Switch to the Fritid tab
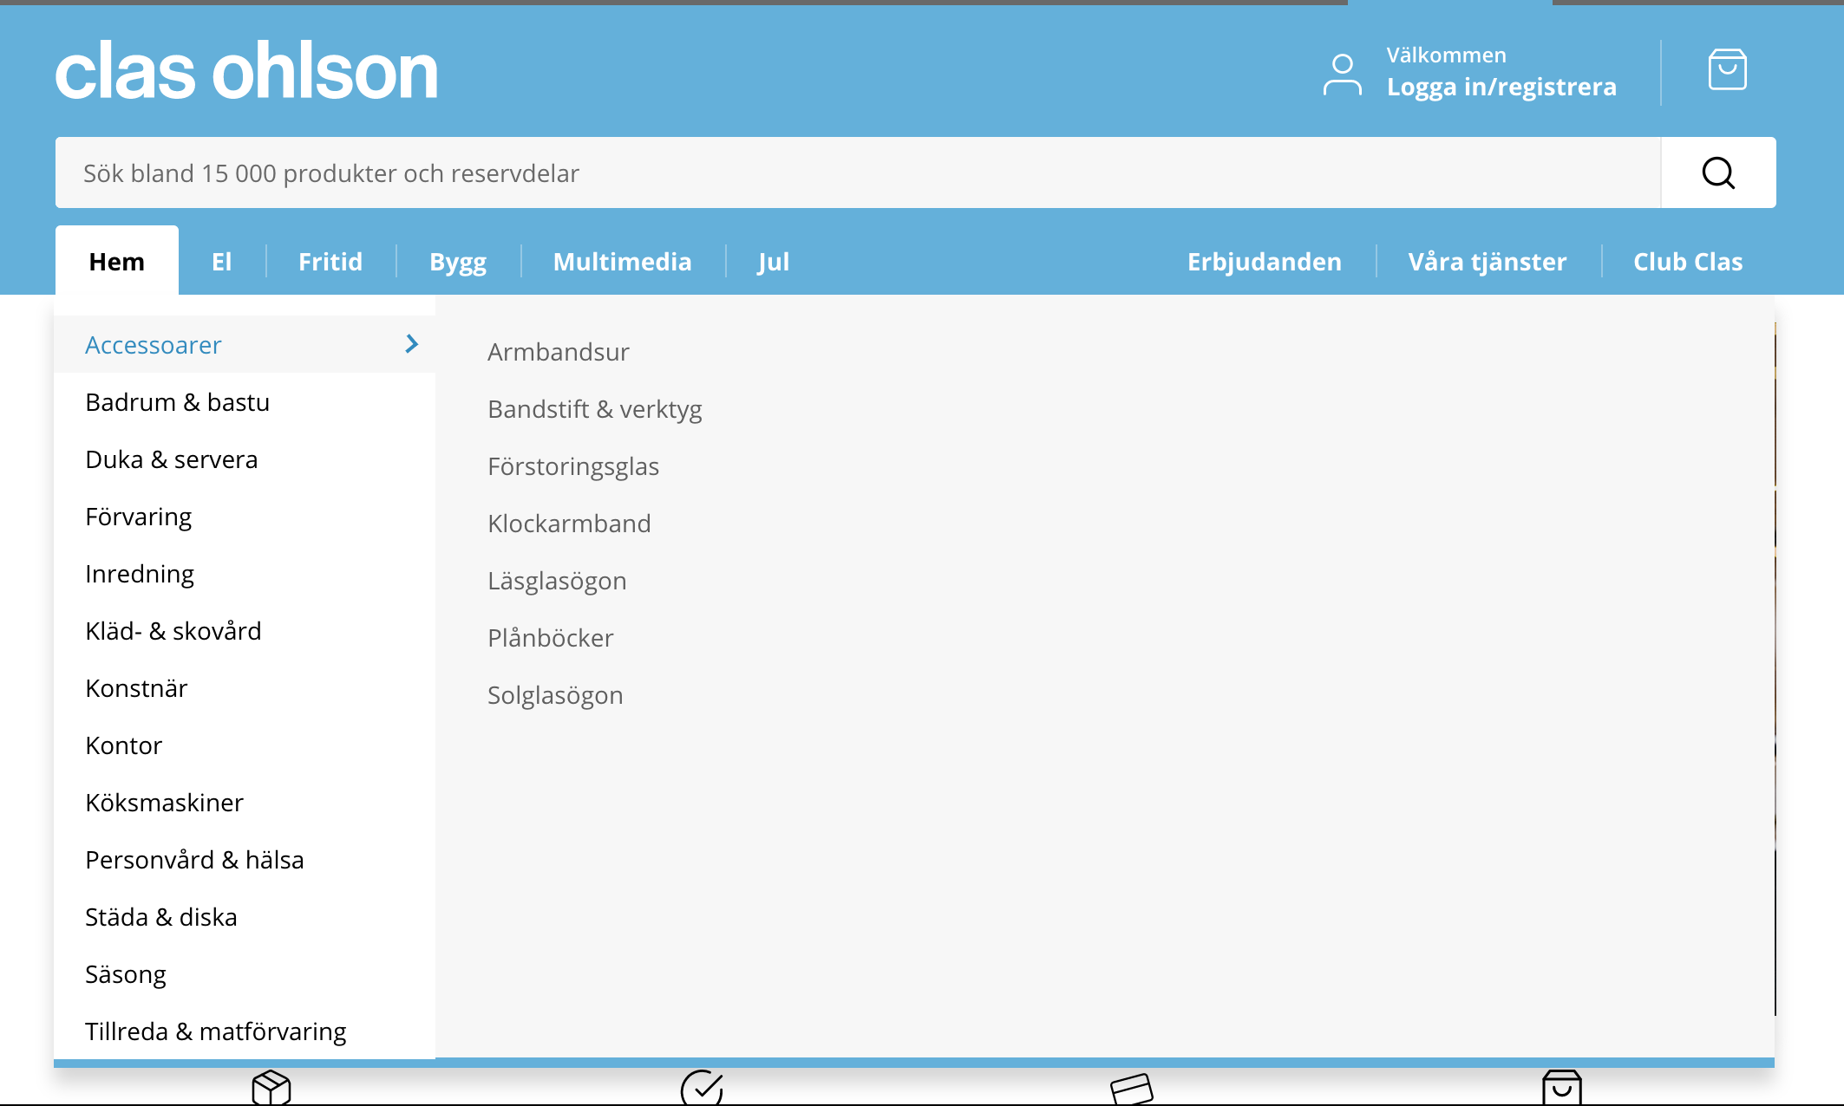 (330, 262)
